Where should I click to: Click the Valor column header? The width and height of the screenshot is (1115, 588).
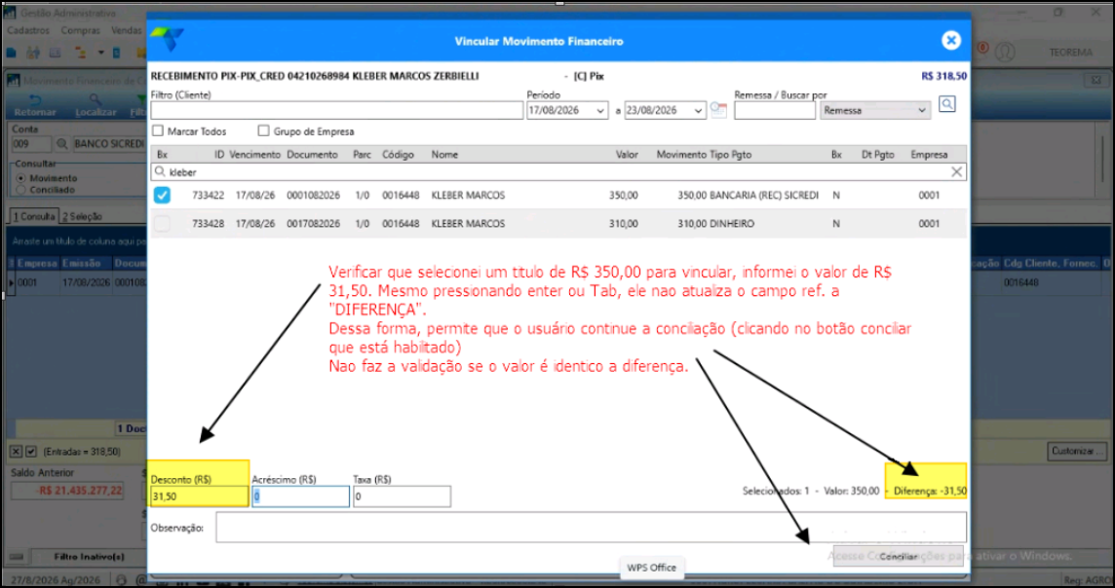click(628, 154)
